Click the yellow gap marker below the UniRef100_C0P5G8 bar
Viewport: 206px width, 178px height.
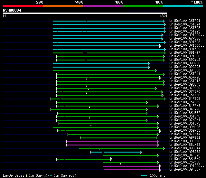(x=120, y=164)
